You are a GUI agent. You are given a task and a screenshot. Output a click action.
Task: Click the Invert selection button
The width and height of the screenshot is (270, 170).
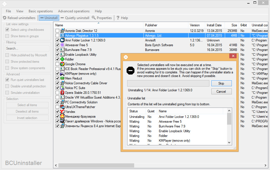click(x=27, y=118)
